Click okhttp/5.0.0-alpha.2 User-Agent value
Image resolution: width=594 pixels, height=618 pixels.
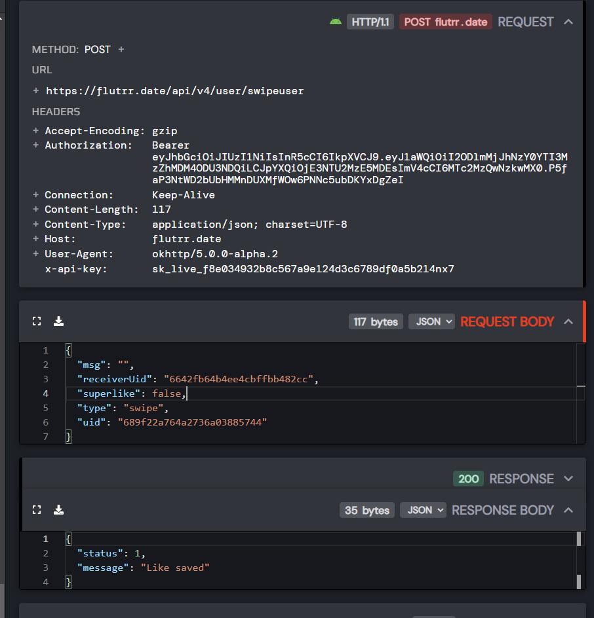pos(215,254)
